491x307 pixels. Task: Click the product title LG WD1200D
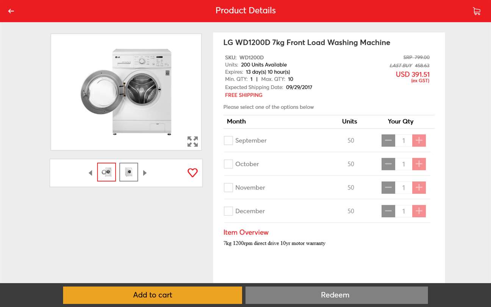coord(307,42)
